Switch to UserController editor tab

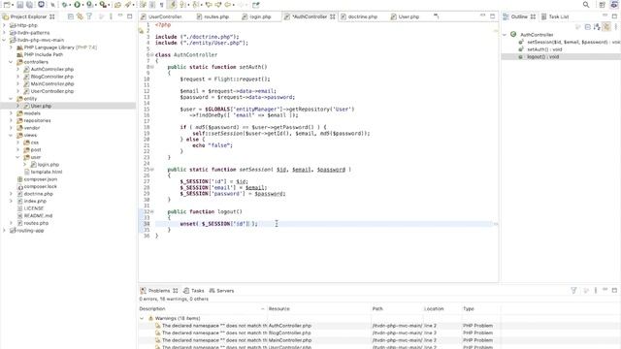(161, 16)
